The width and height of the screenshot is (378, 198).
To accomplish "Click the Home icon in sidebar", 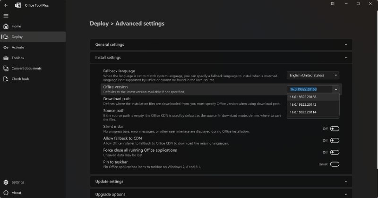I will coord(6,26).
